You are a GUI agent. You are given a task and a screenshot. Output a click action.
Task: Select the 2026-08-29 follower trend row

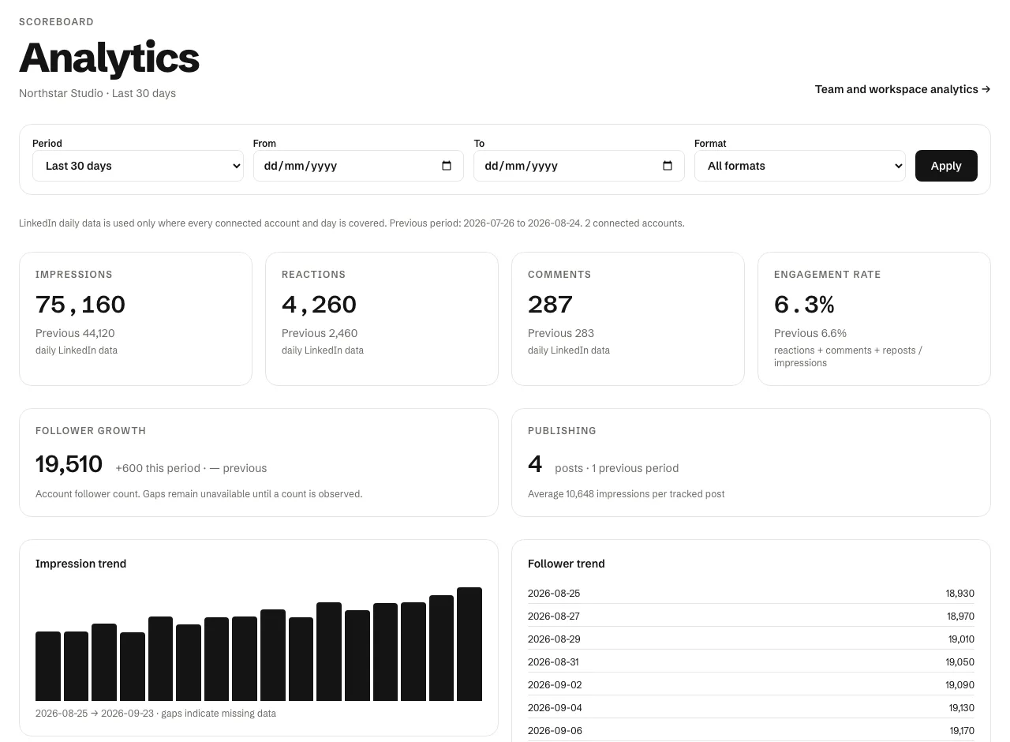click(x=751, y=639)
